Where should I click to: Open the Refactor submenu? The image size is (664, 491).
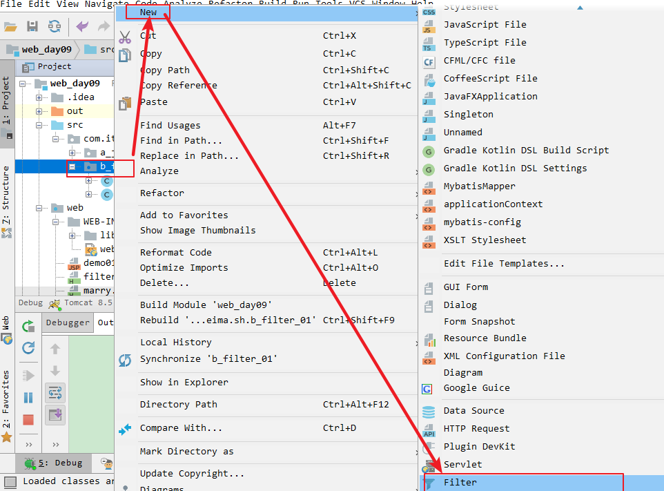point(266,193)
